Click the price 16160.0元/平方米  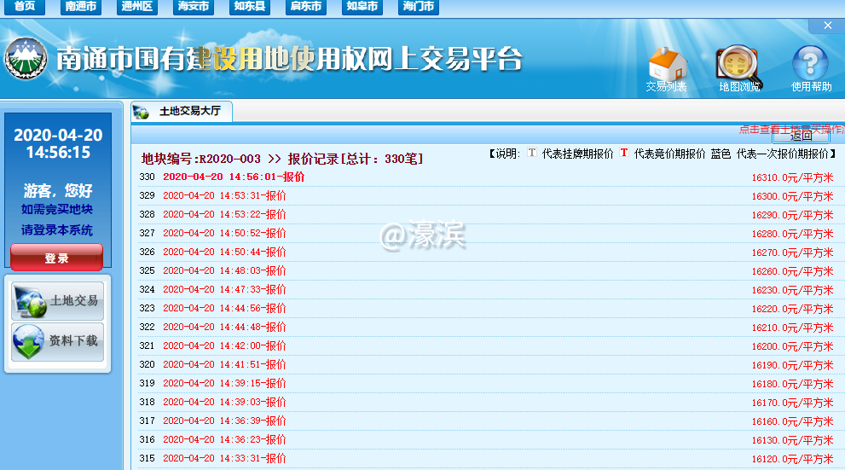pos(793,421)
